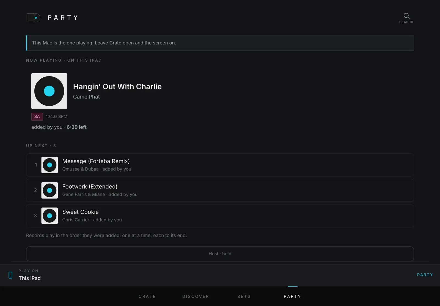Click the Hangin' Out With Charlie title
440x306 pixels.
coord(117,86)
